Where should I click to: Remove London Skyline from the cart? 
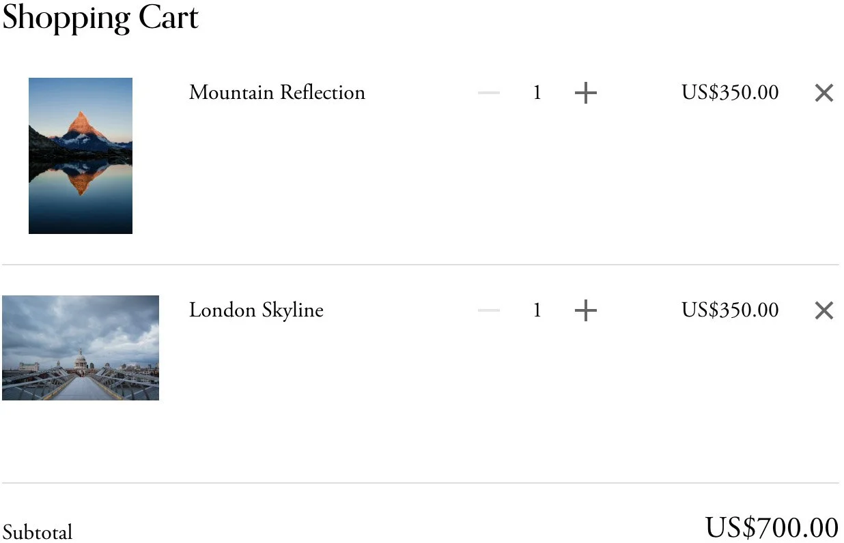coord(824,310)
